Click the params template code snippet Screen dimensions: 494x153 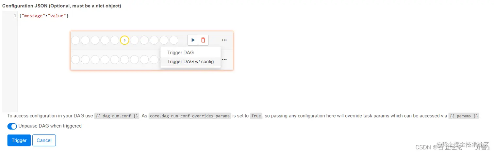pos(464,116)
